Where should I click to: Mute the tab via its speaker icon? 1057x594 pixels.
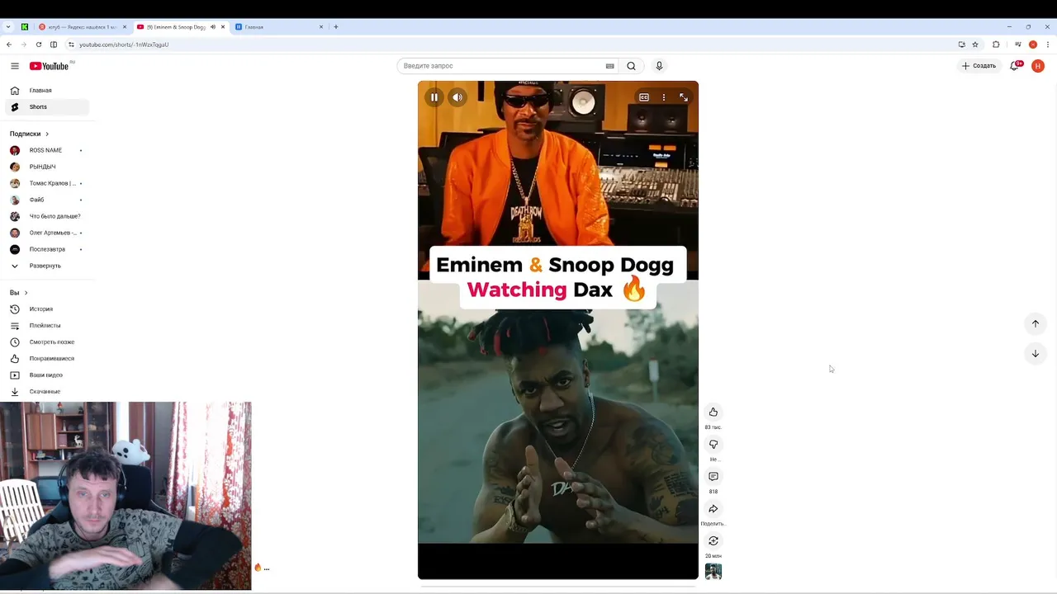[213, 27]
